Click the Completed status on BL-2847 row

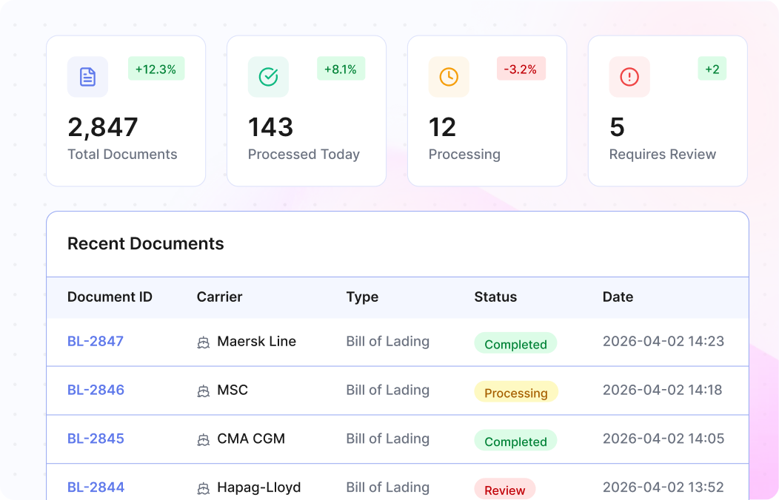(515, 343)
